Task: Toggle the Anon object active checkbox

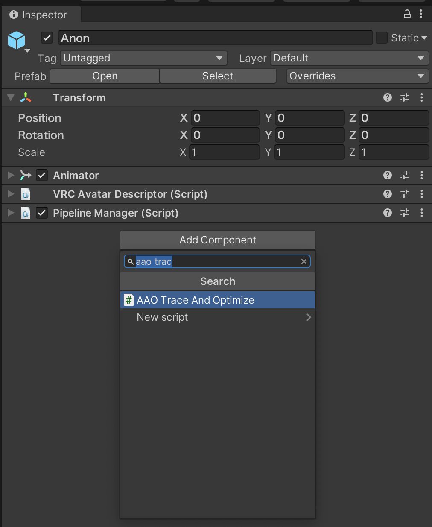Action: [47, 38]
